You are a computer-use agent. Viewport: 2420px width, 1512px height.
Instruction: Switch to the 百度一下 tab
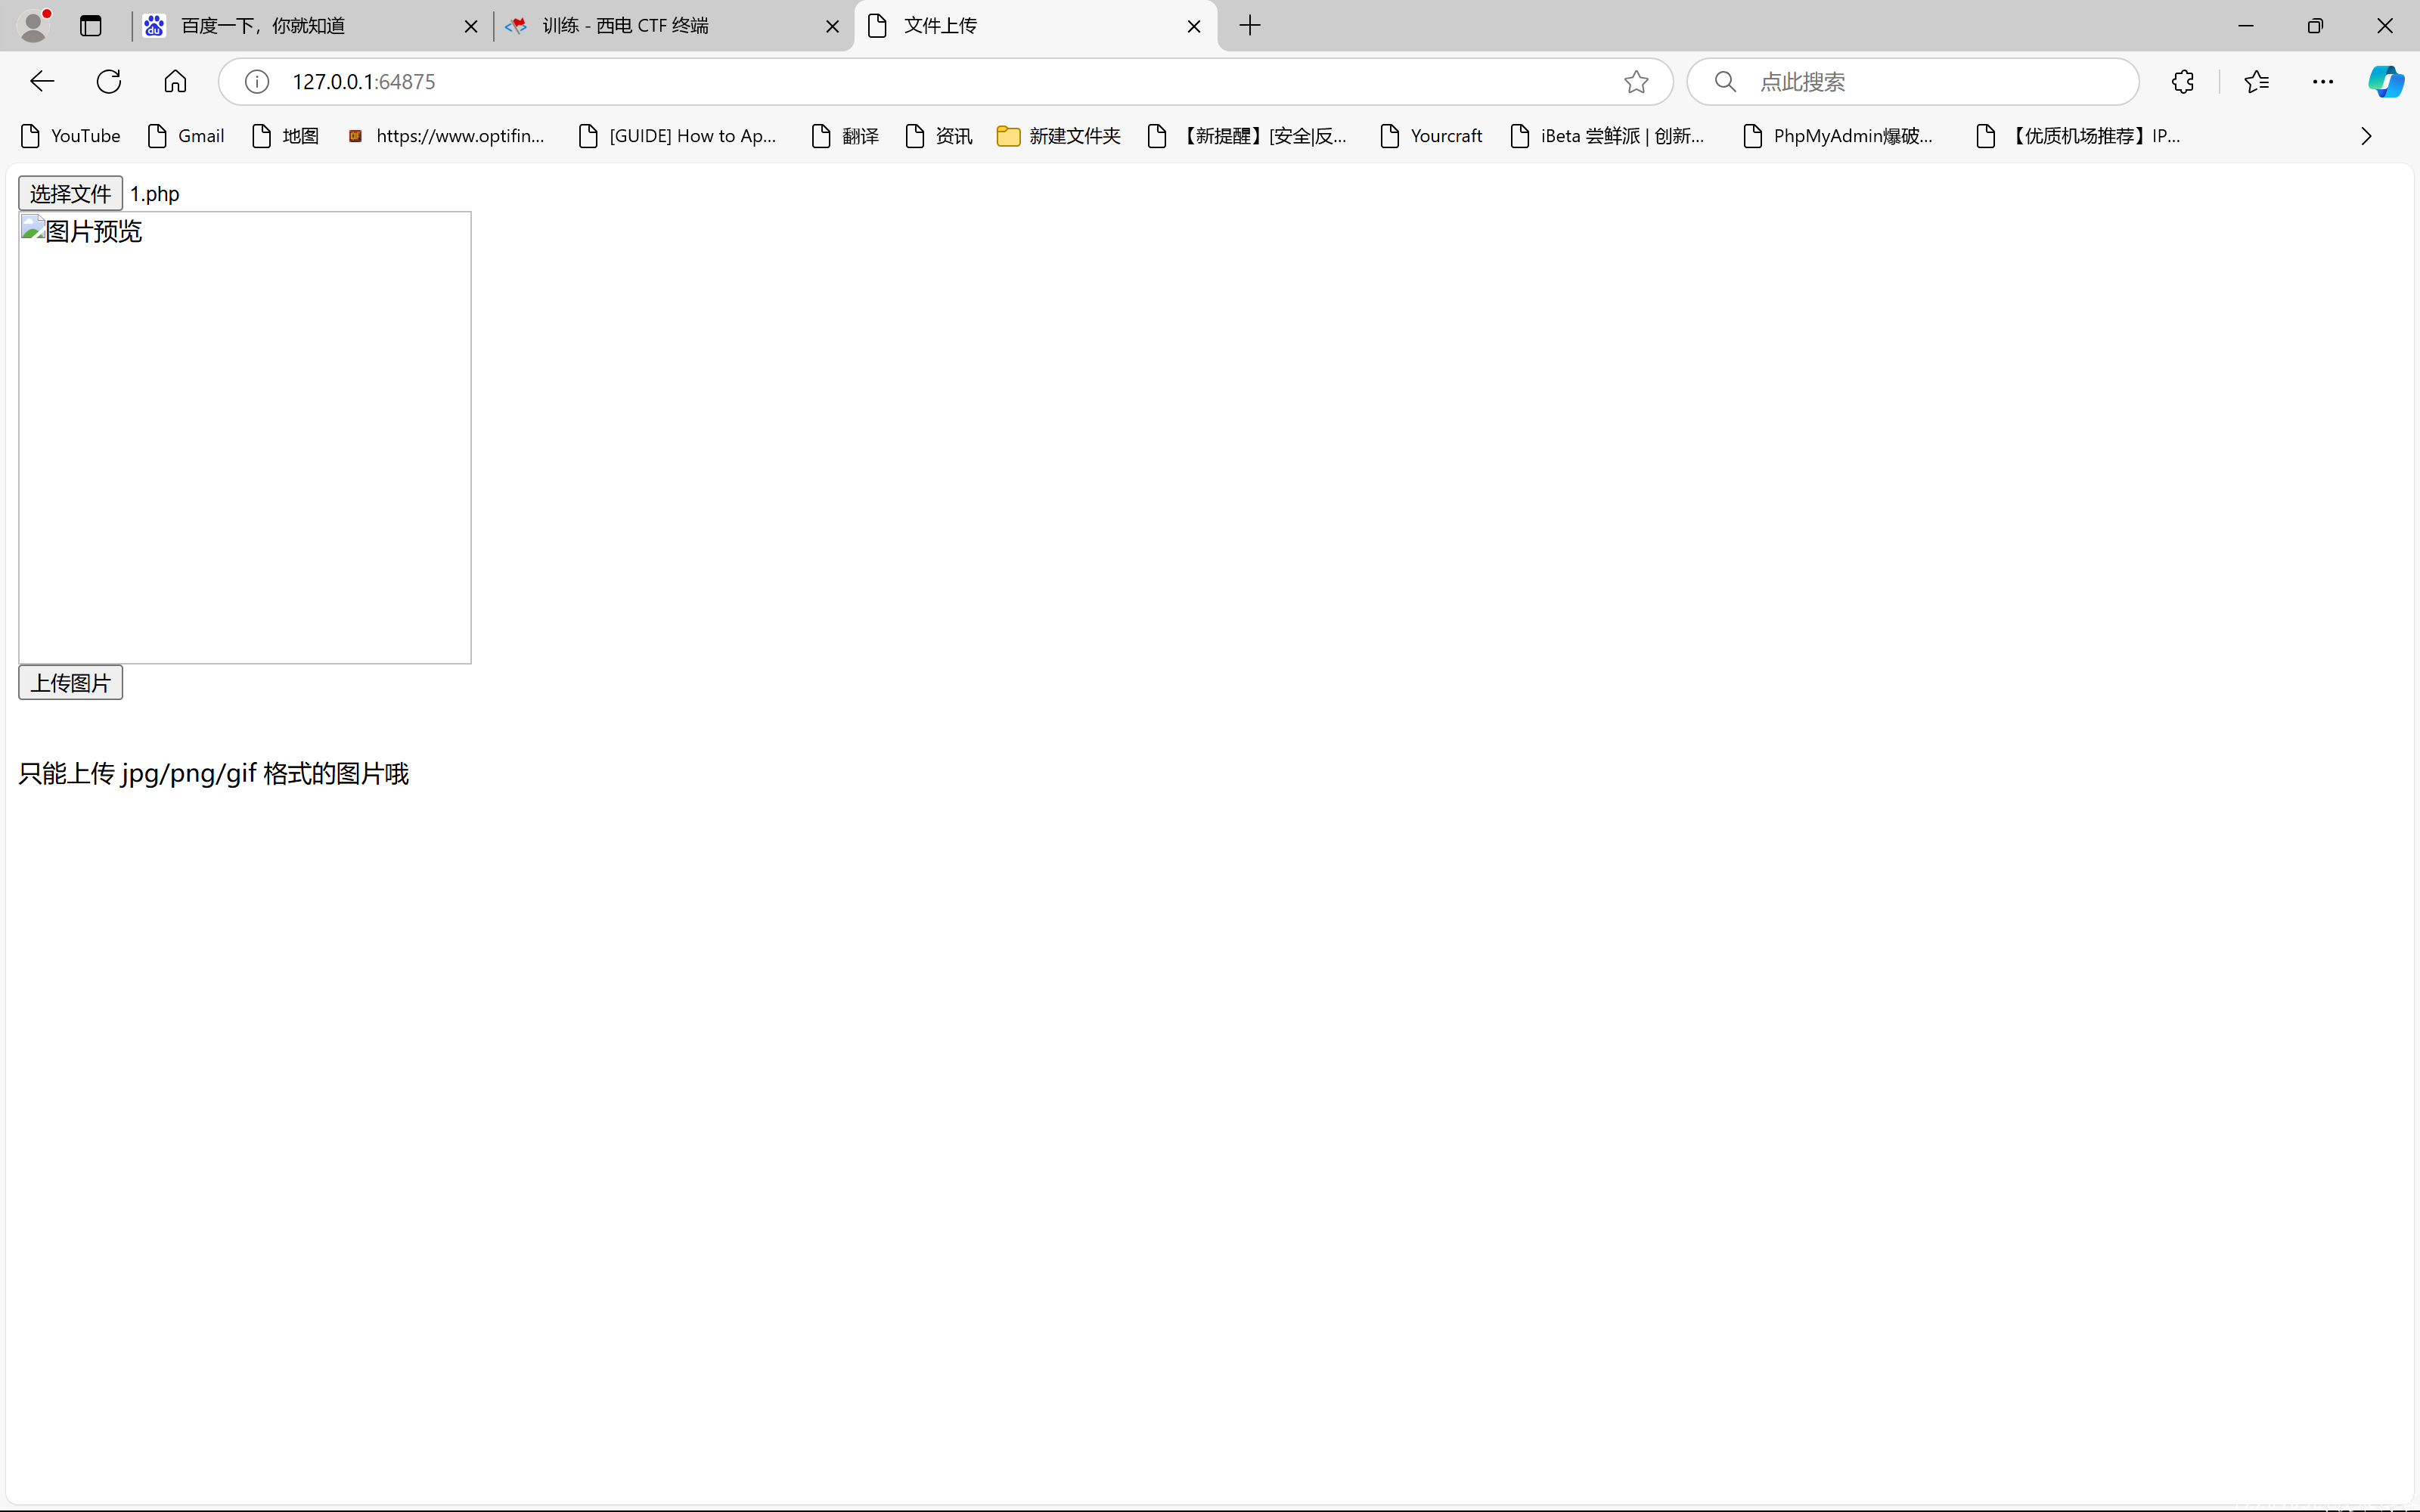click(x=311, y=26)
